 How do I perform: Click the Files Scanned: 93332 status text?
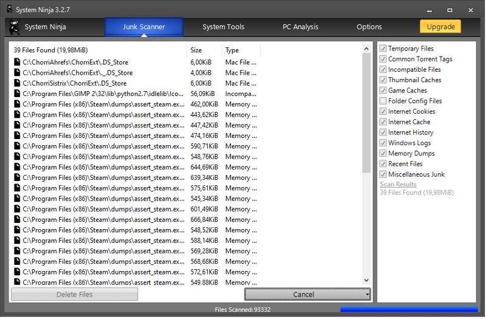(x=242, y=309)
